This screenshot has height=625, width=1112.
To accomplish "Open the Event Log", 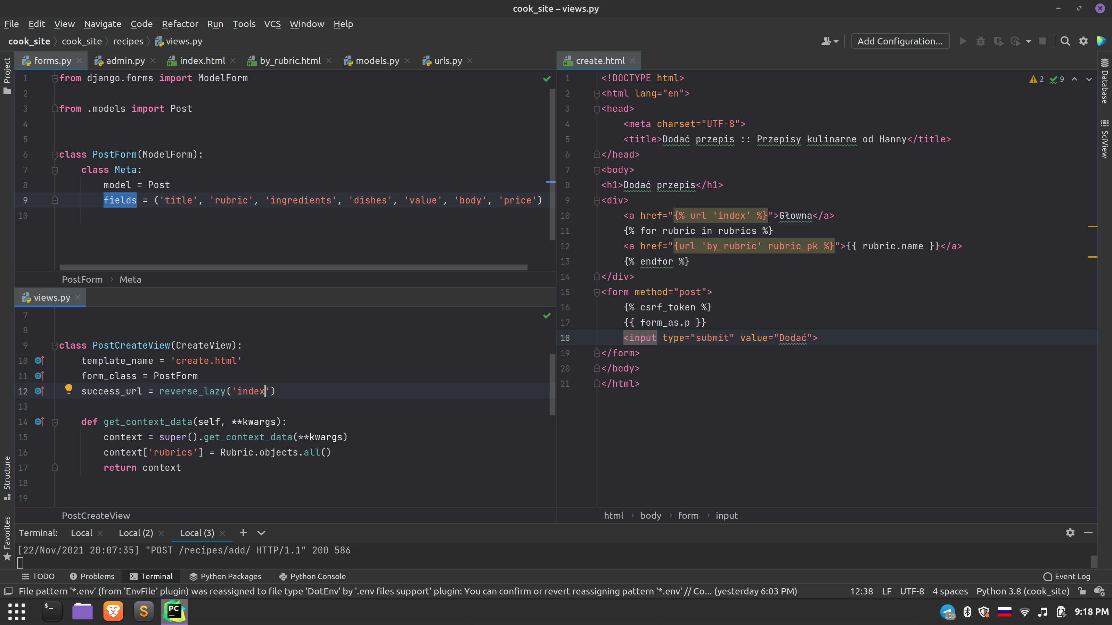I will coord(1067,576).
